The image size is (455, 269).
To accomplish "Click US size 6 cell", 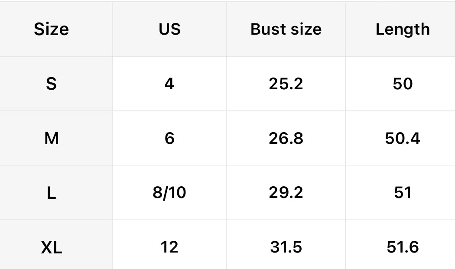I will tap(169, 139).
